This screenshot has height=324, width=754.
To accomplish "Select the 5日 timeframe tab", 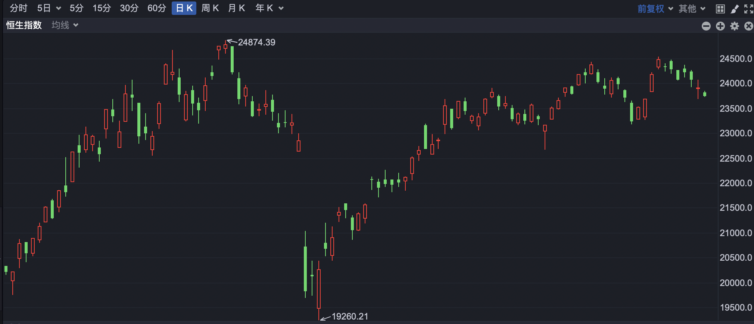I will (x=44, y=8).
